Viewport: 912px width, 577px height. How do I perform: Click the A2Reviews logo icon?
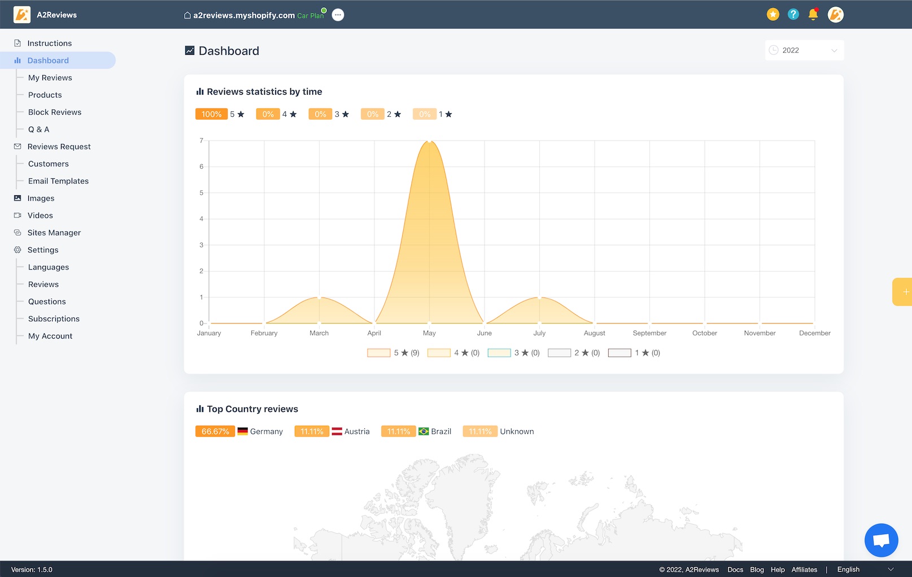tap(22, 15)
